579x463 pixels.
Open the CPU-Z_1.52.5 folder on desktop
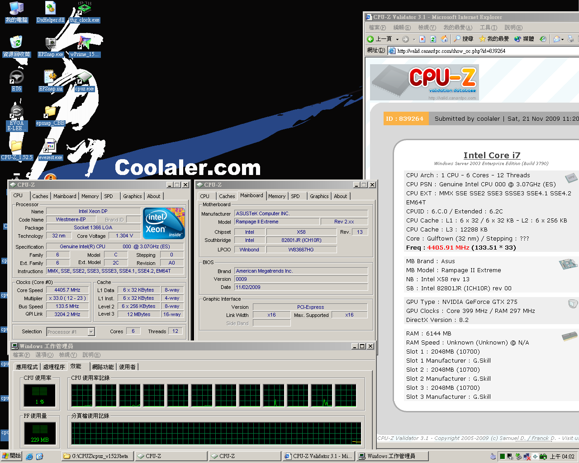(x=16, y=150)
